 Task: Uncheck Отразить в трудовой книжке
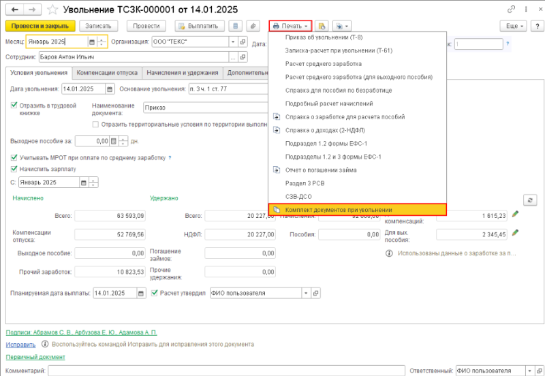14,106
